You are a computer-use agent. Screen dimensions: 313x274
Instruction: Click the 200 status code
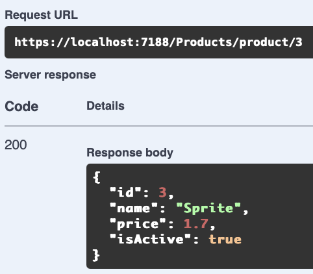[16, 145]
